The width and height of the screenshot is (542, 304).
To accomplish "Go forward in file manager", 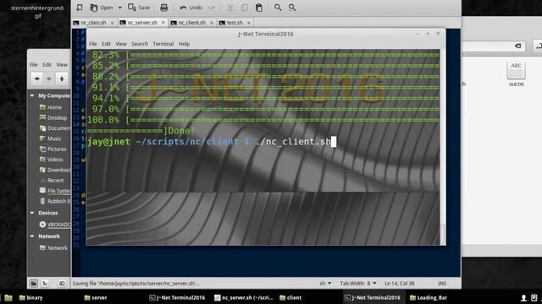I will [x=49, y=79].
